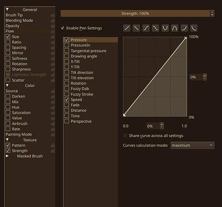Image resolution: width=222 pixels, height=207 pixels.
Task: Click the Strength 100% slider bar
Action: click(x=135, y=13)
